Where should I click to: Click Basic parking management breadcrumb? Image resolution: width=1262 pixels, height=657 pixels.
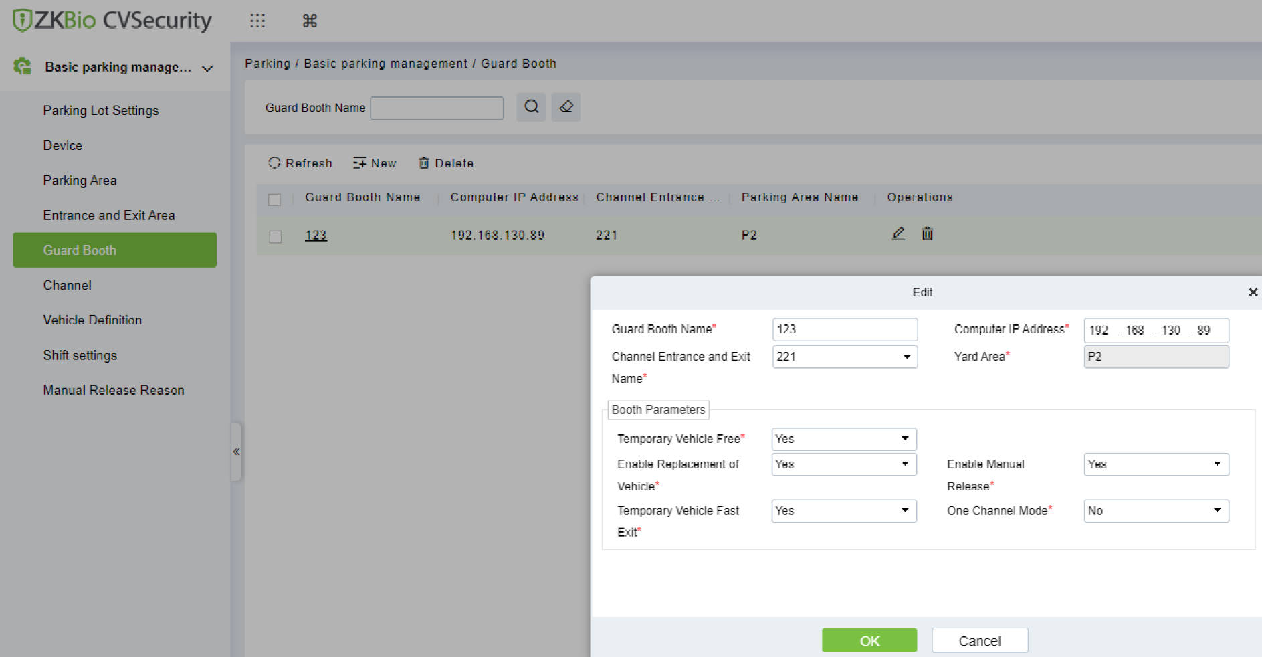pos(386,63)
